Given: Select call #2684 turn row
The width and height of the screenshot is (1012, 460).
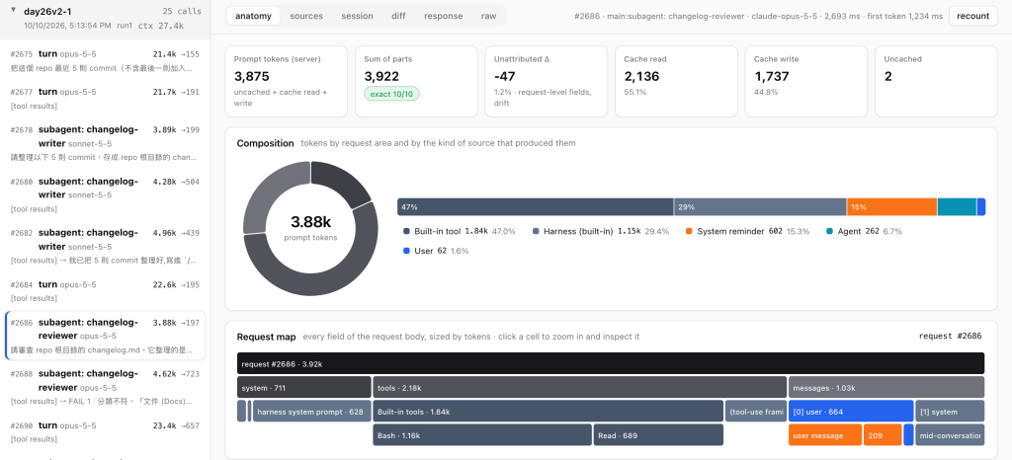Looking at the screenshot, I should [x=105, y=291].
